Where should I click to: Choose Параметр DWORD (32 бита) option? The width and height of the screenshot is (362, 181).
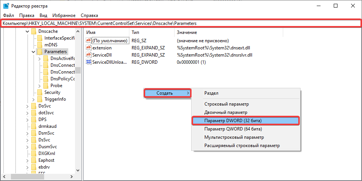pyautogui.click(x=233, y=121)
